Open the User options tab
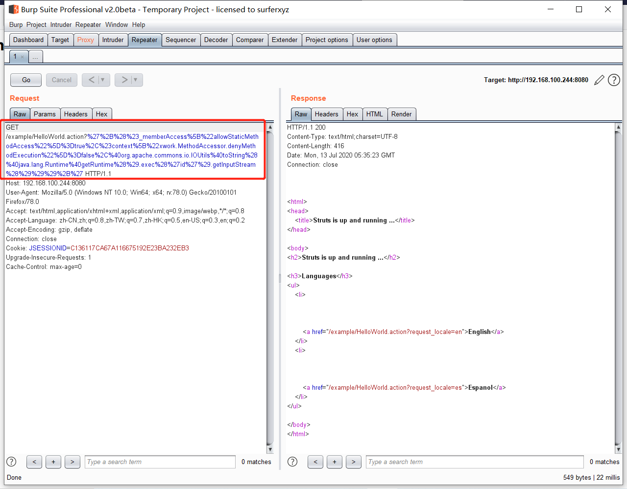This screenshot has height=489, width=627. click(374, 40)
